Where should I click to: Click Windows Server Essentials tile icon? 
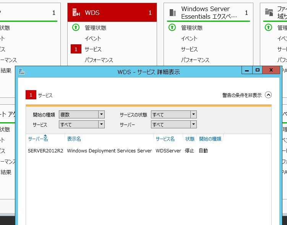tap(172, 13)
